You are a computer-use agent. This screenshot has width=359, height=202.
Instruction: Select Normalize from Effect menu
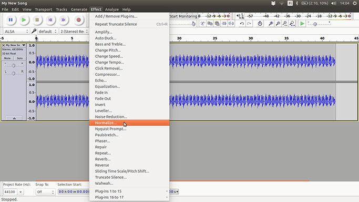pyautogui.click(x=129, y=123)
